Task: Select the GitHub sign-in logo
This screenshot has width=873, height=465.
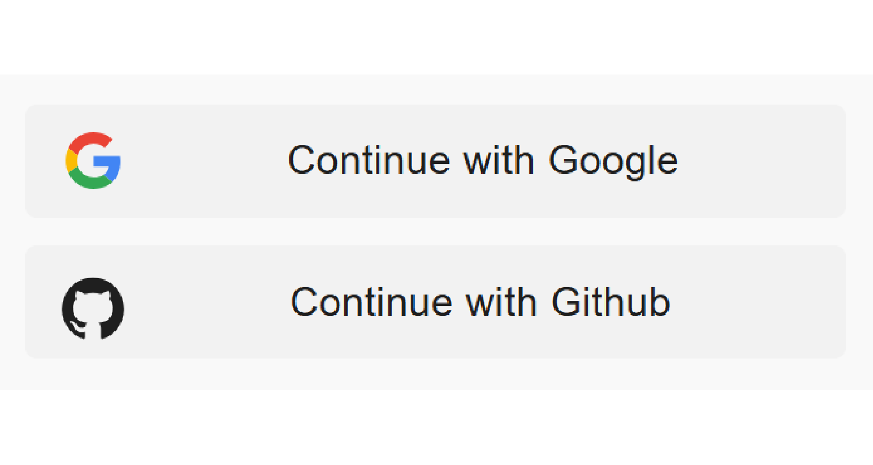Action: (93, 308)
